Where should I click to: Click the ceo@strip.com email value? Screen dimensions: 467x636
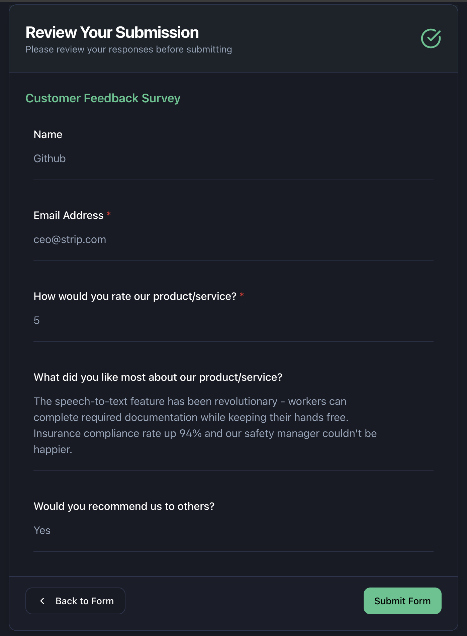click(x=70, y=239)
